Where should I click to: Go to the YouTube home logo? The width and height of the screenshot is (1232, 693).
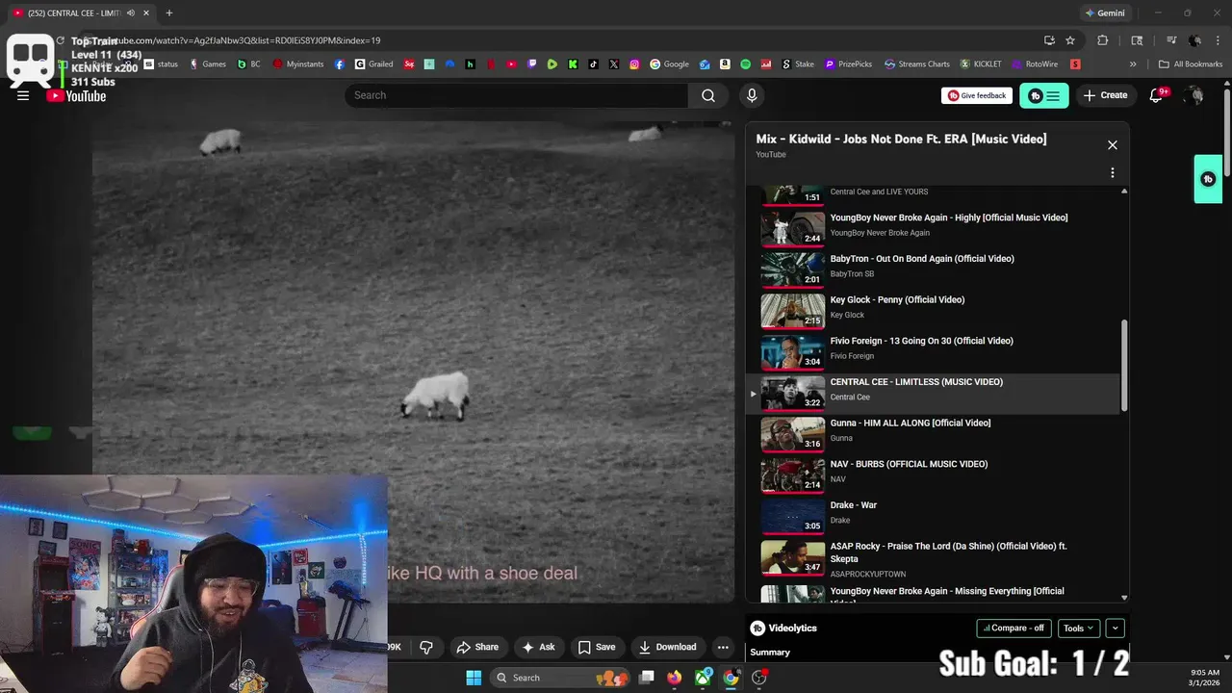(76, 95)
